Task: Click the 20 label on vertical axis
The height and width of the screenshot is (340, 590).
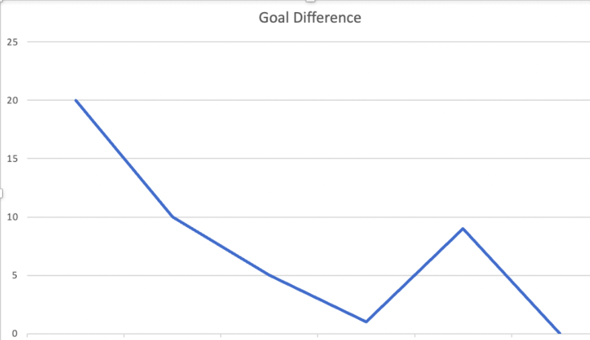Action: tap(12, 100)
